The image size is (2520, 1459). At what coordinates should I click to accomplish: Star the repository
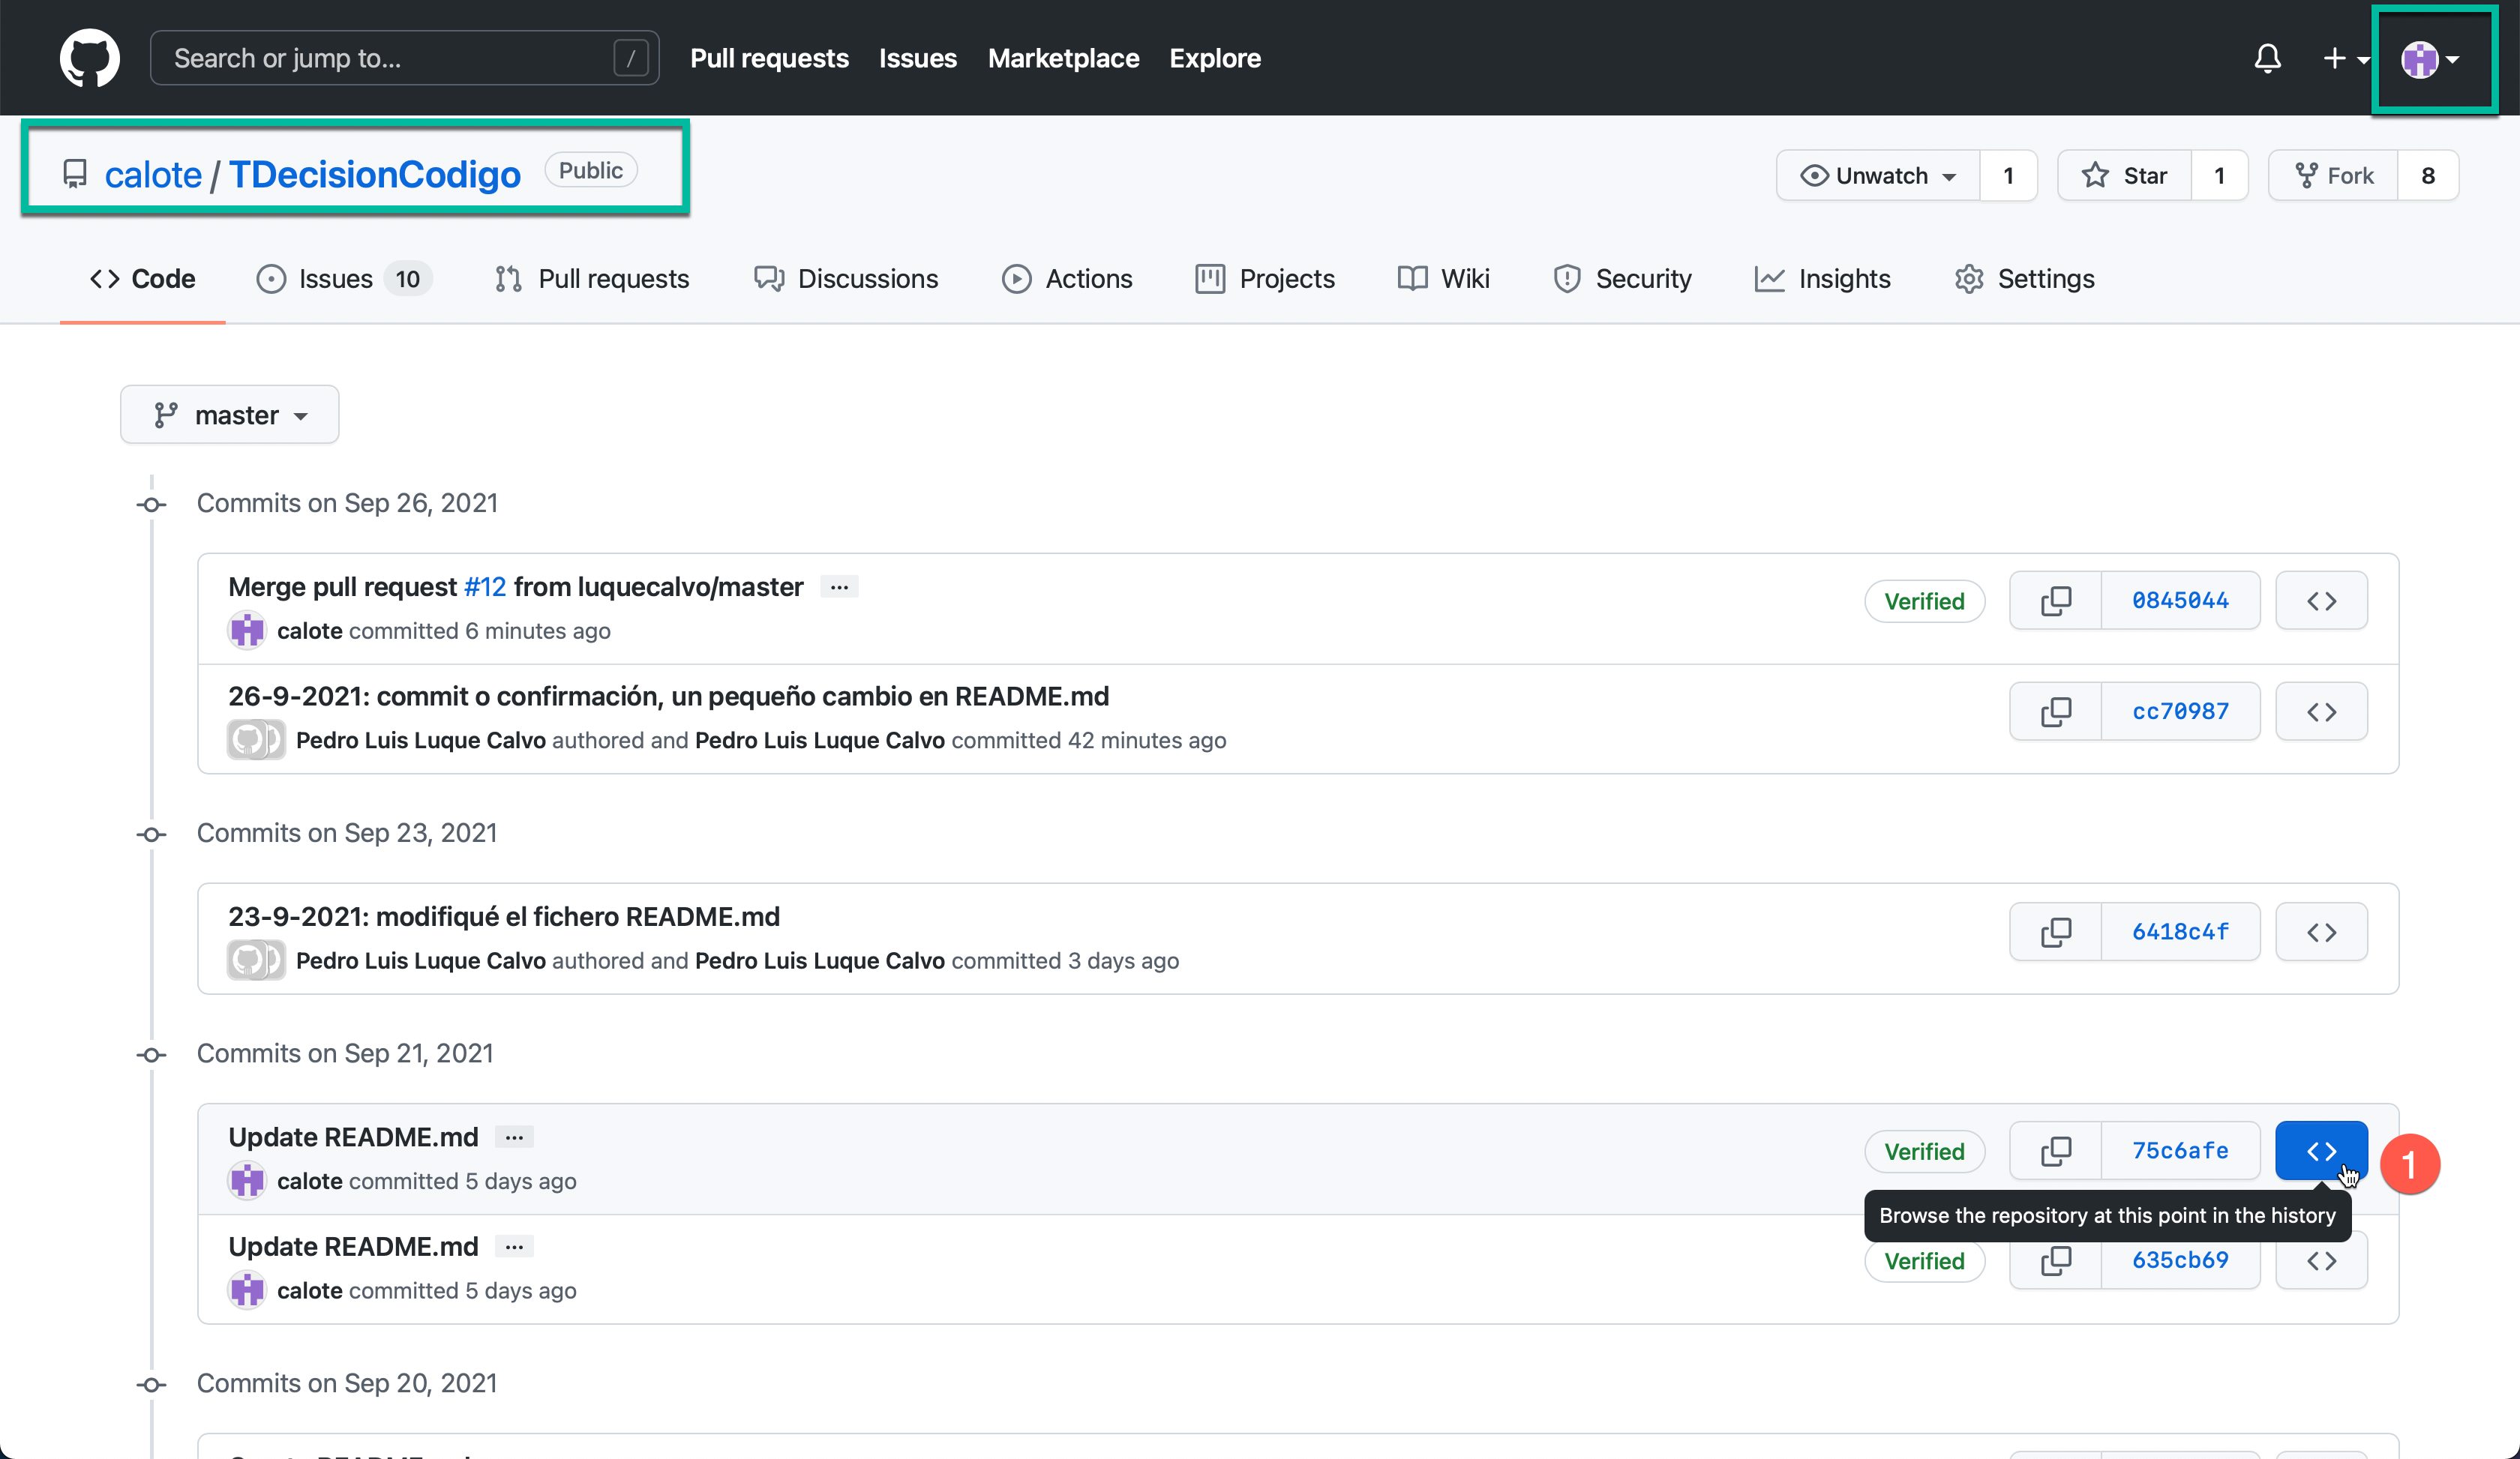2124,176
